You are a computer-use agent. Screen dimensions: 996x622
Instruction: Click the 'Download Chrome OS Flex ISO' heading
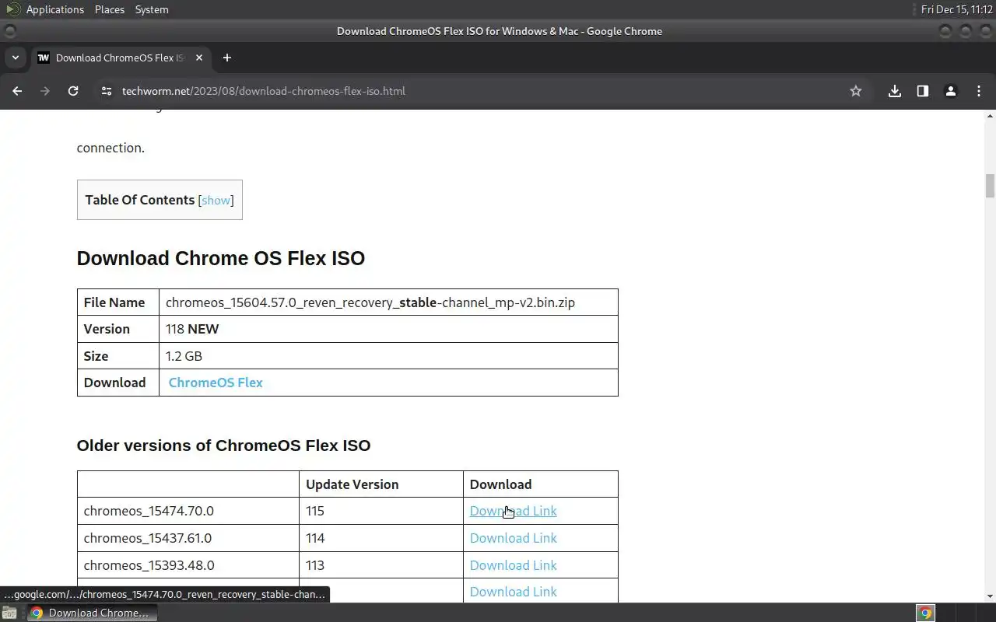221,258
